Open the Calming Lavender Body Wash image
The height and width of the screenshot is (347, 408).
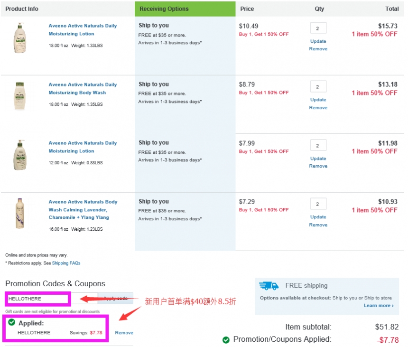pos(20,213)
